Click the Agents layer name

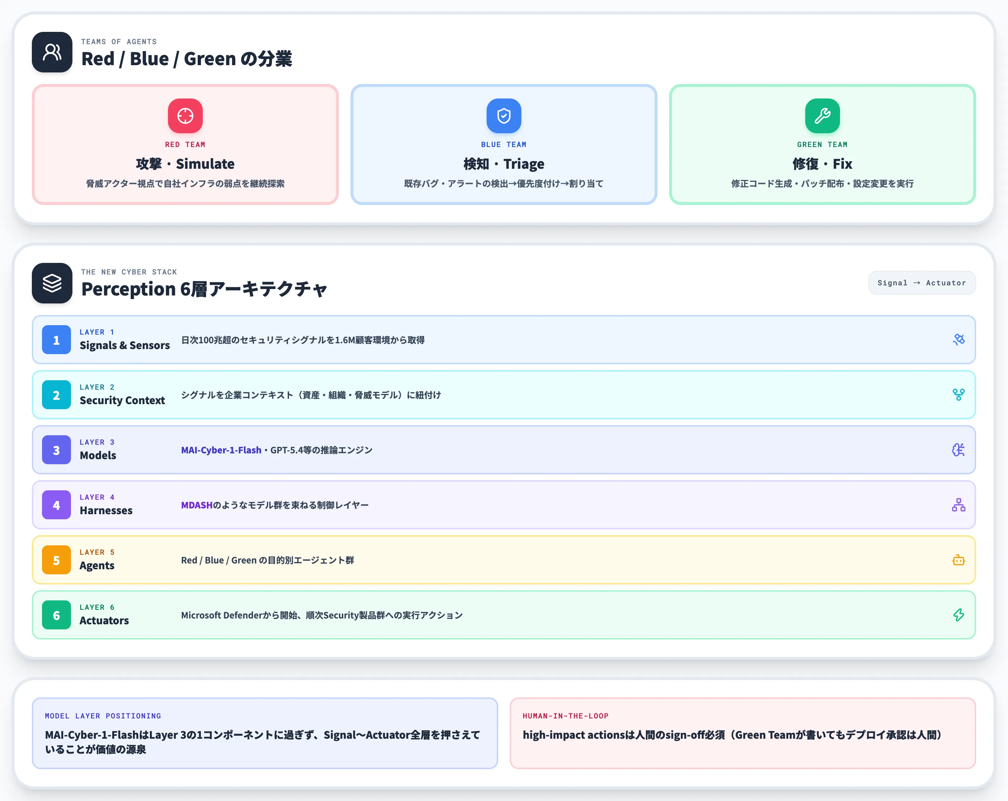click(x=97, y=565)
